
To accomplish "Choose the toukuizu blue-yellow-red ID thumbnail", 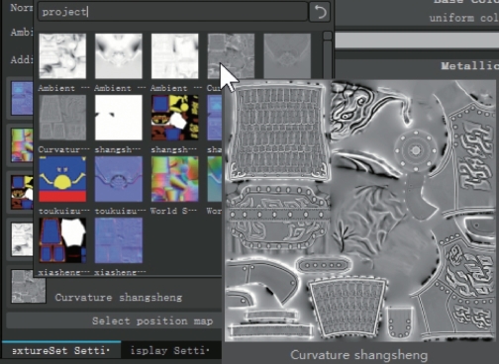I will 62,179.
